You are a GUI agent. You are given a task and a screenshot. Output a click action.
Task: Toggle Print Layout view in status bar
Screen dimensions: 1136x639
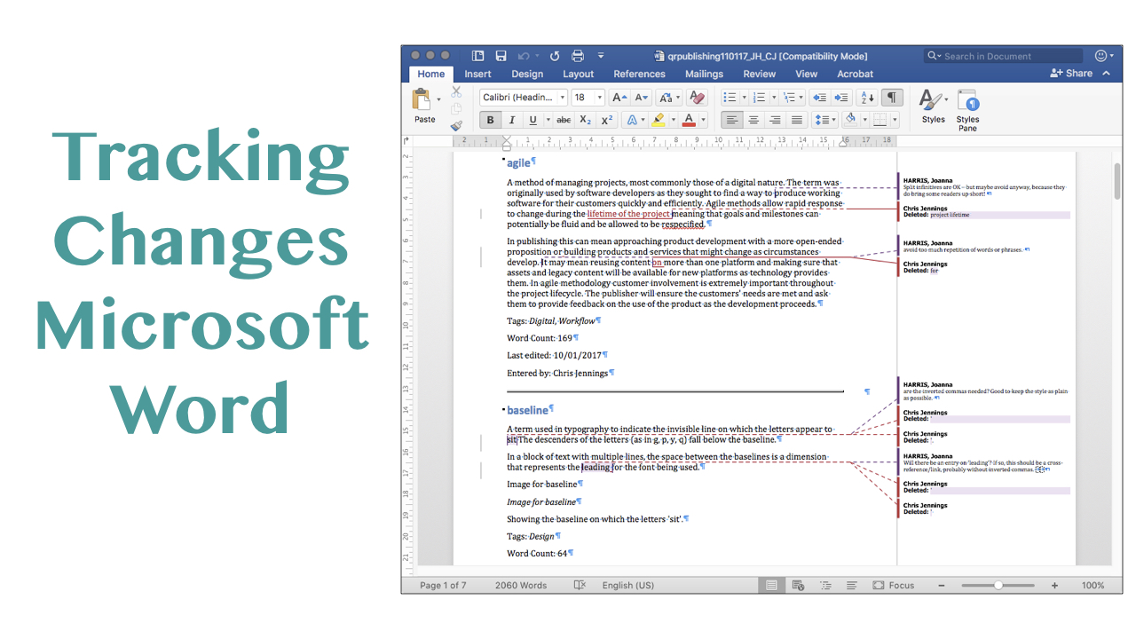tap(771, 585)
